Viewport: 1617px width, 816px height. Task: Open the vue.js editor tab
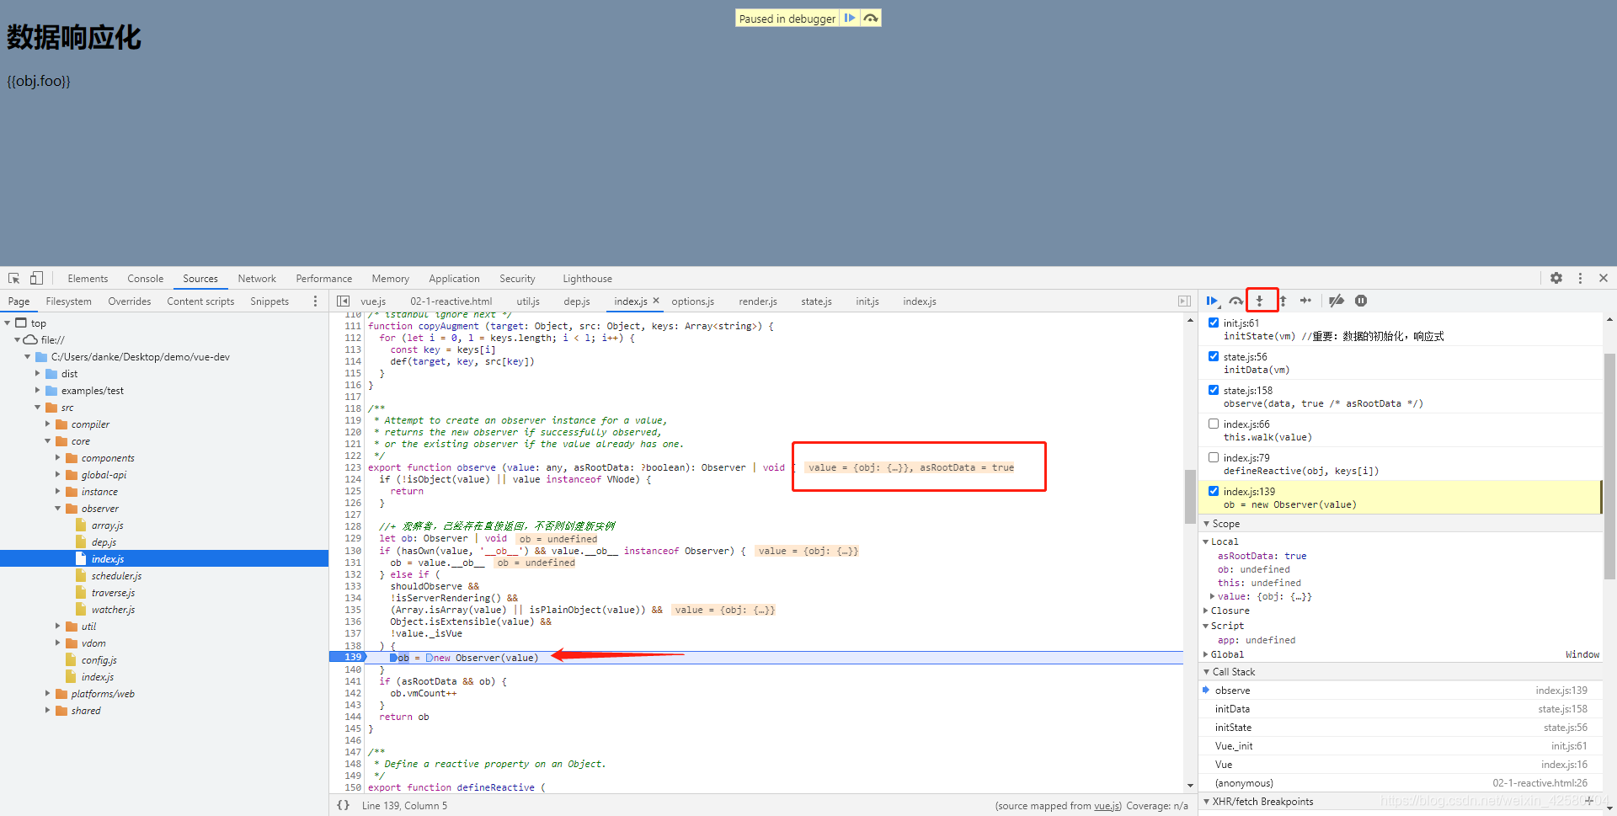pos(373,301)
